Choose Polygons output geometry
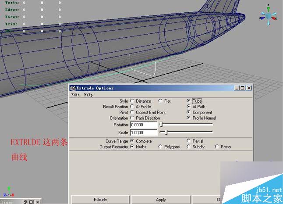 [x=160, y=147]
